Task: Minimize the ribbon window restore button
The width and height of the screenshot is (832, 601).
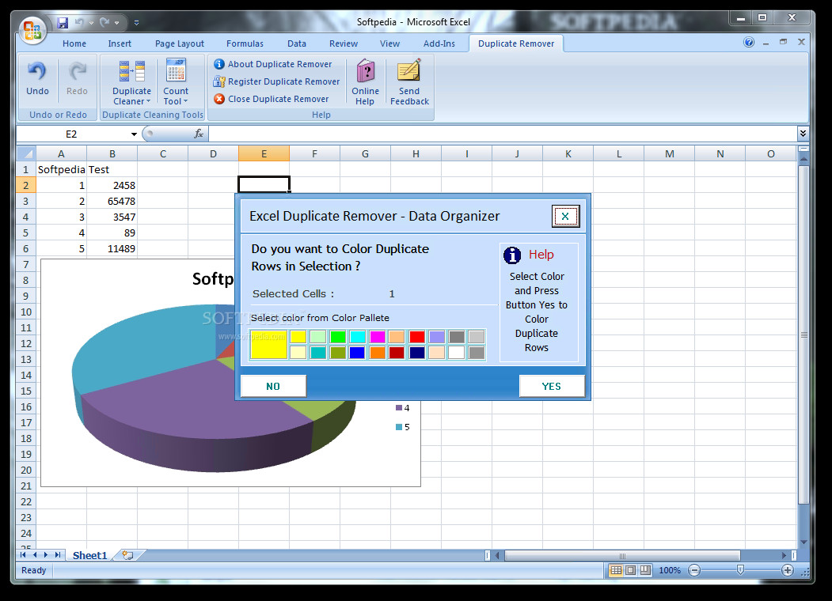Action: [783, 42]
